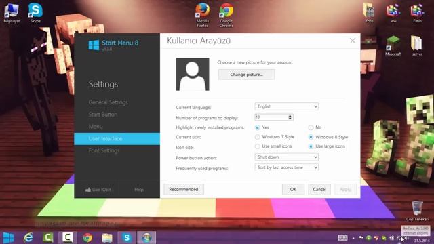Image resolution: width=434 pixels, height=244 pixels.
Task: Select Yes for highlight newly installed programs
Action: tap(258, 127)
